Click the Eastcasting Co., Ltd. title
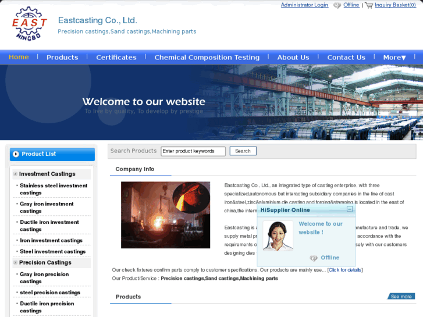423x317 pixels. coord(98,20)
